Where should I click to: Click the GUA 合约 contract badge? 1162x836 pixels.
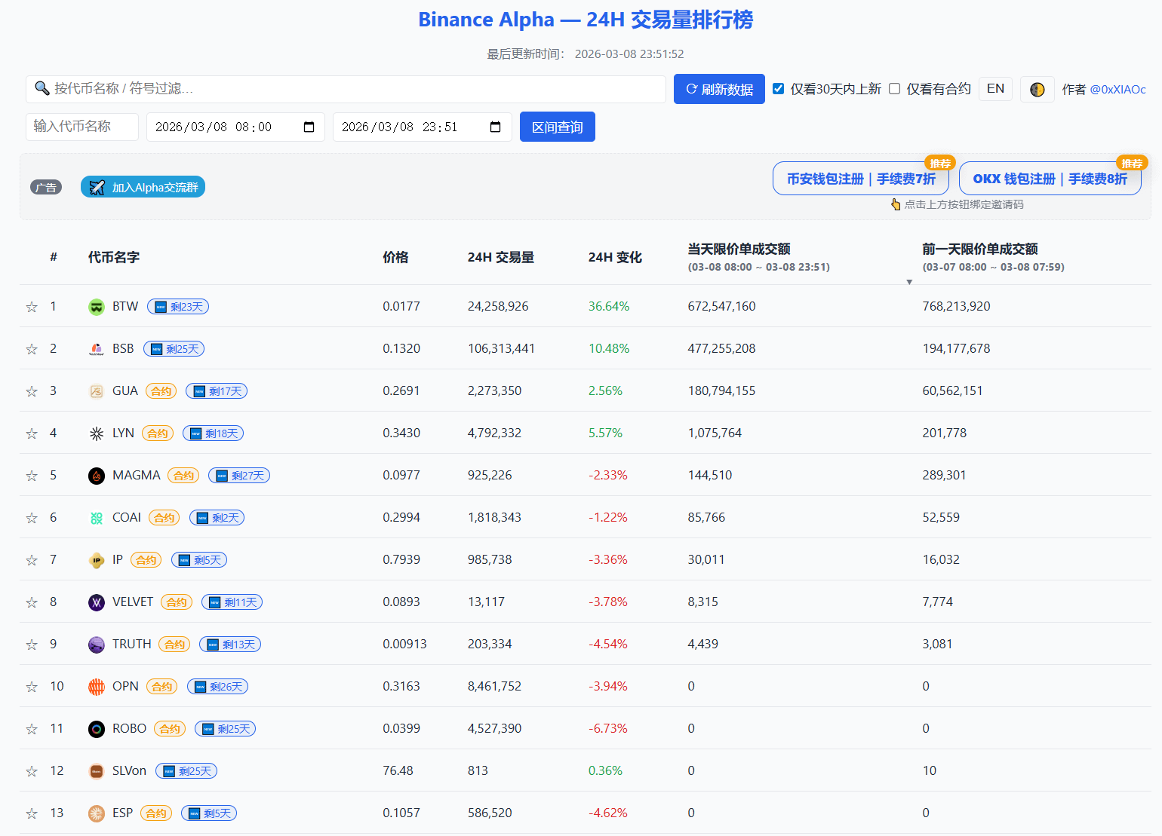[x=161, y=391]
